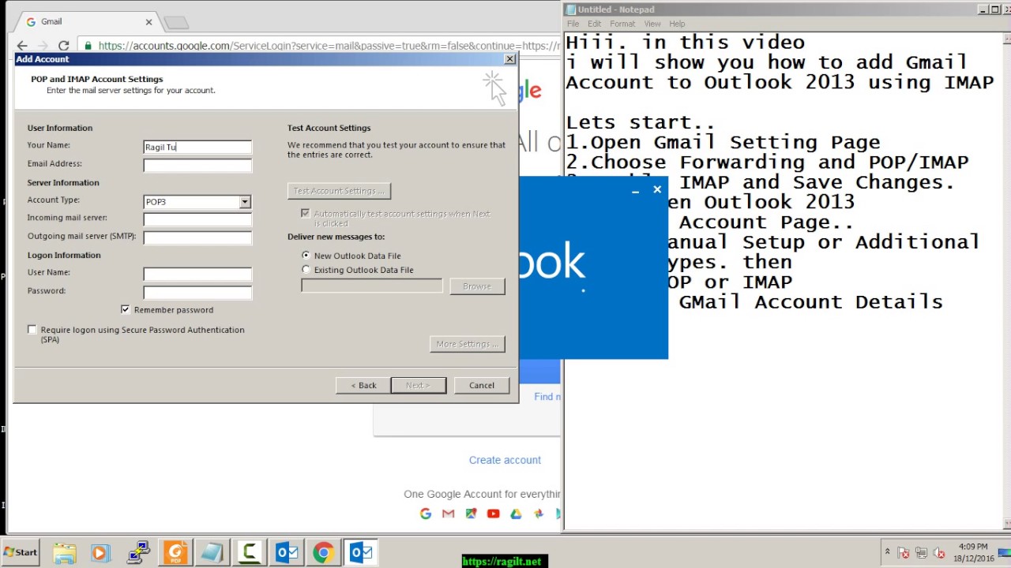Click the Google Drive product icon
Image resolution: width=1011 pixels, height=568 pixels.
(x=516, y=514)
